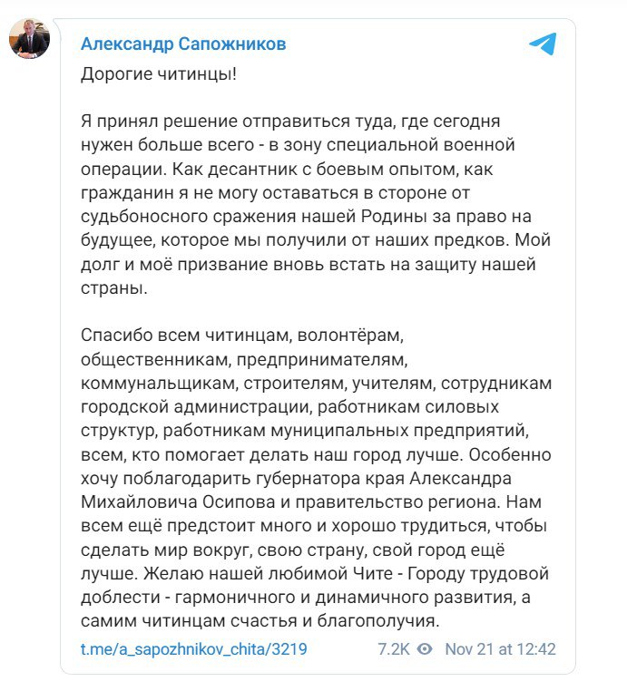
Task: Click the 7.2K view count
Action: coord(395,649)
